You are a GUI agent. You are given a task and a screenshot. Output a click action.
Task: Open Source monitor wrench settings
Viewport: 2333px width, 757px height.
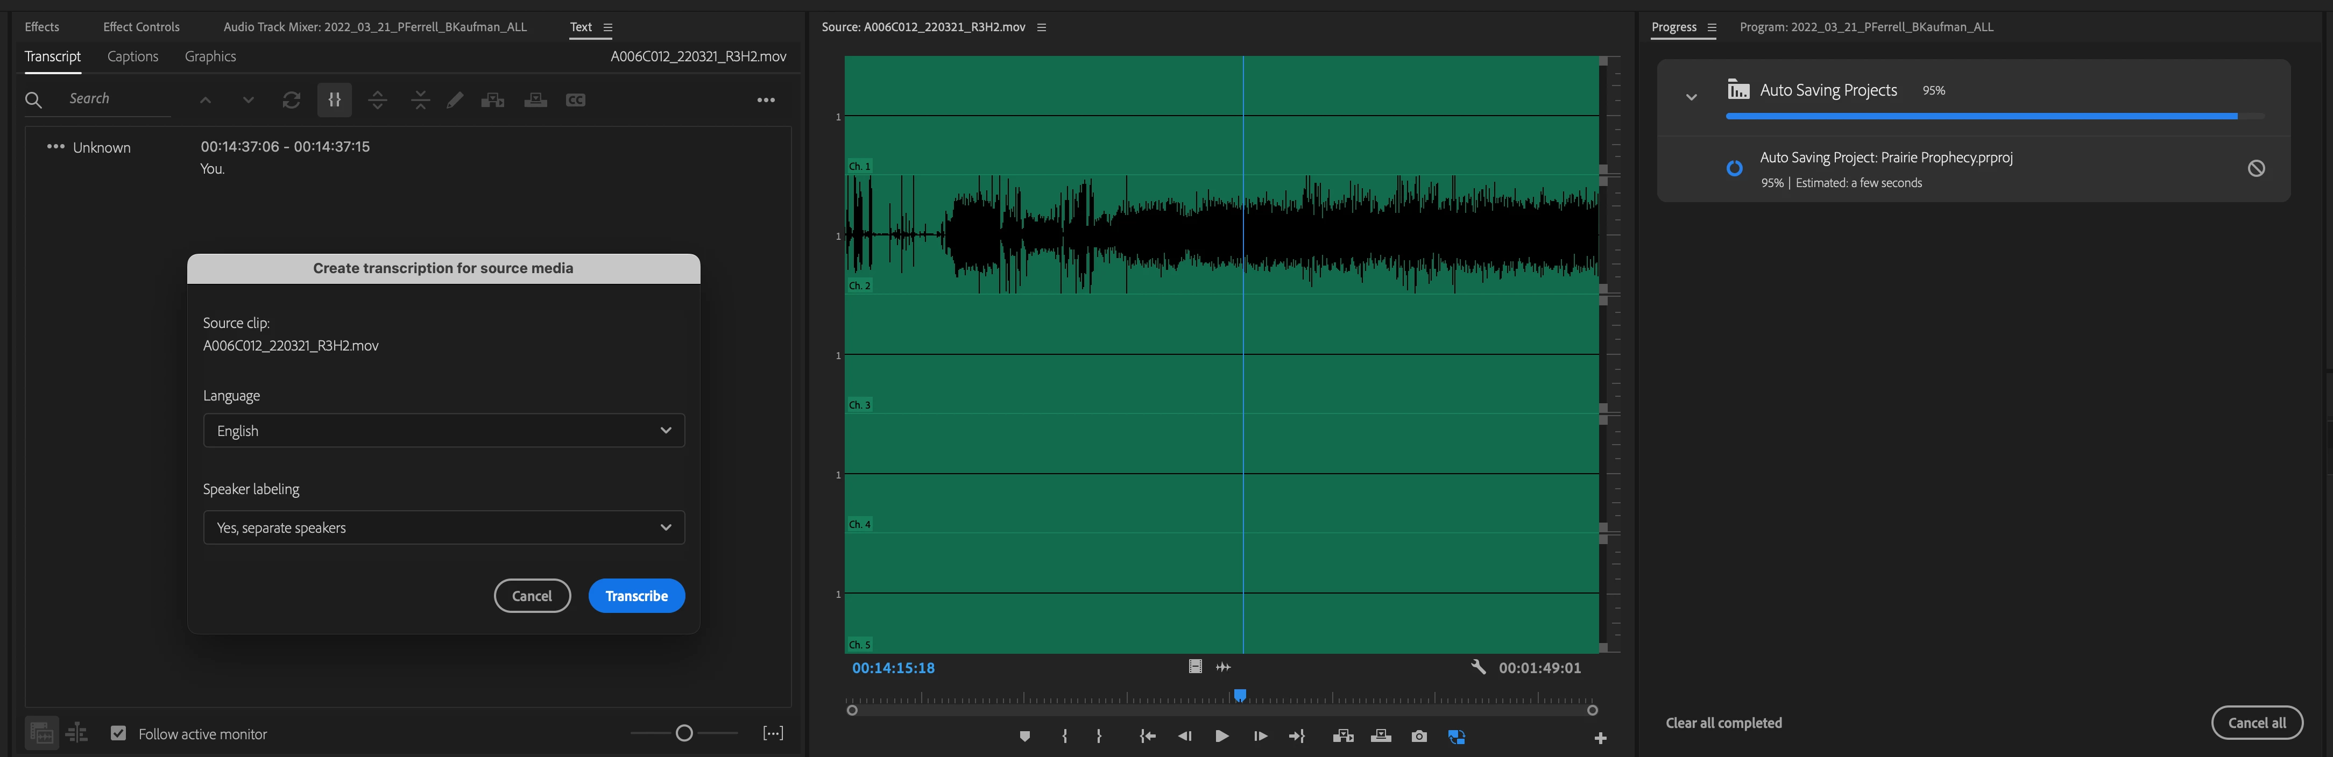tap(1478, 667)
